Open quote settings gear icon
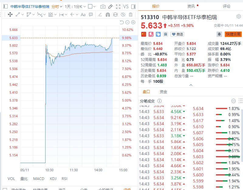 239,16
